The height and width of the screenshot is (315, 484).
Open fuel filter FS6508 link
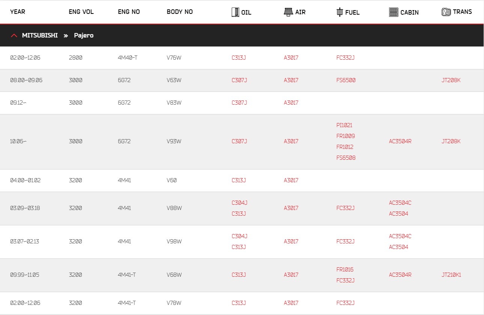(x=346, y=158)
